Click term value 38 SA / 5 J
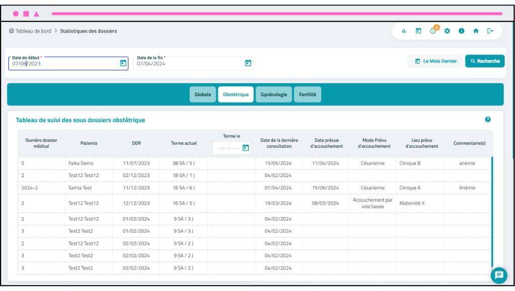 coord(184,163)
